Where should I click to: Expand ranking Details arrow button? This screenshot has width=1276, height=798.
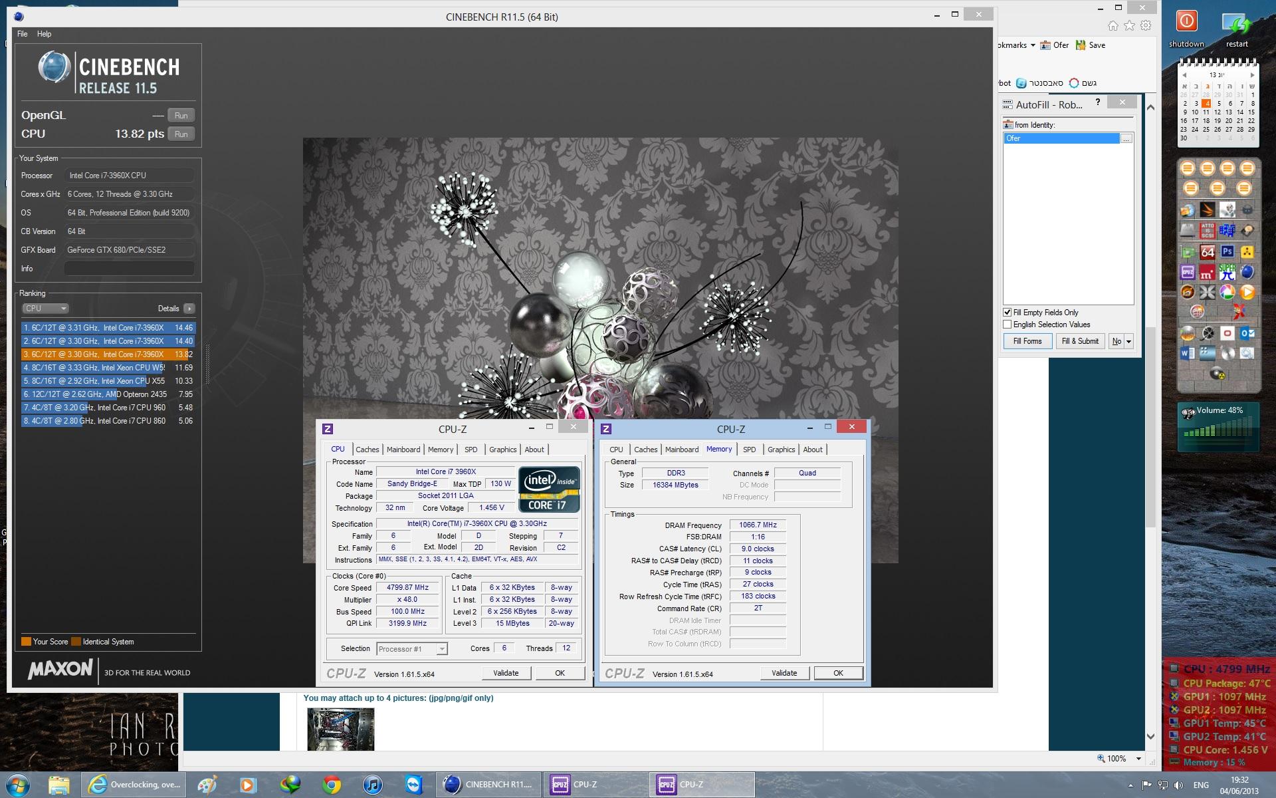pyautogui.click(x=189, y=309)
